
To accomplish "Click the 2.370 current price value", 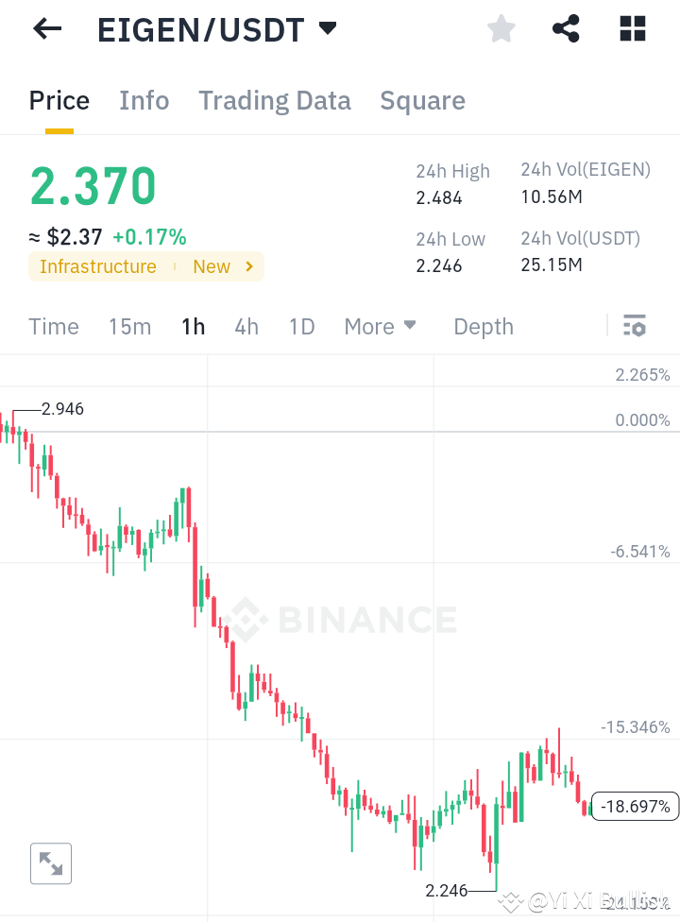I will coord(92,188).
